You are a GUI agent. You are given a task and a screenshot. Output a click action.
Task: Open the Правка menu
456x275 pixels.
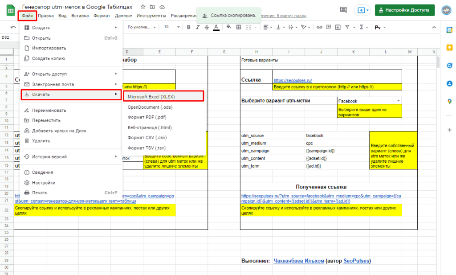coord(46,16)
